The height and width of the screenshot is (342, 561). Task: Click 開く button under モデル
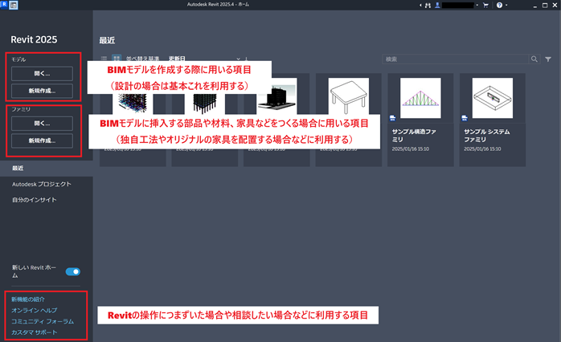(43, 74)
